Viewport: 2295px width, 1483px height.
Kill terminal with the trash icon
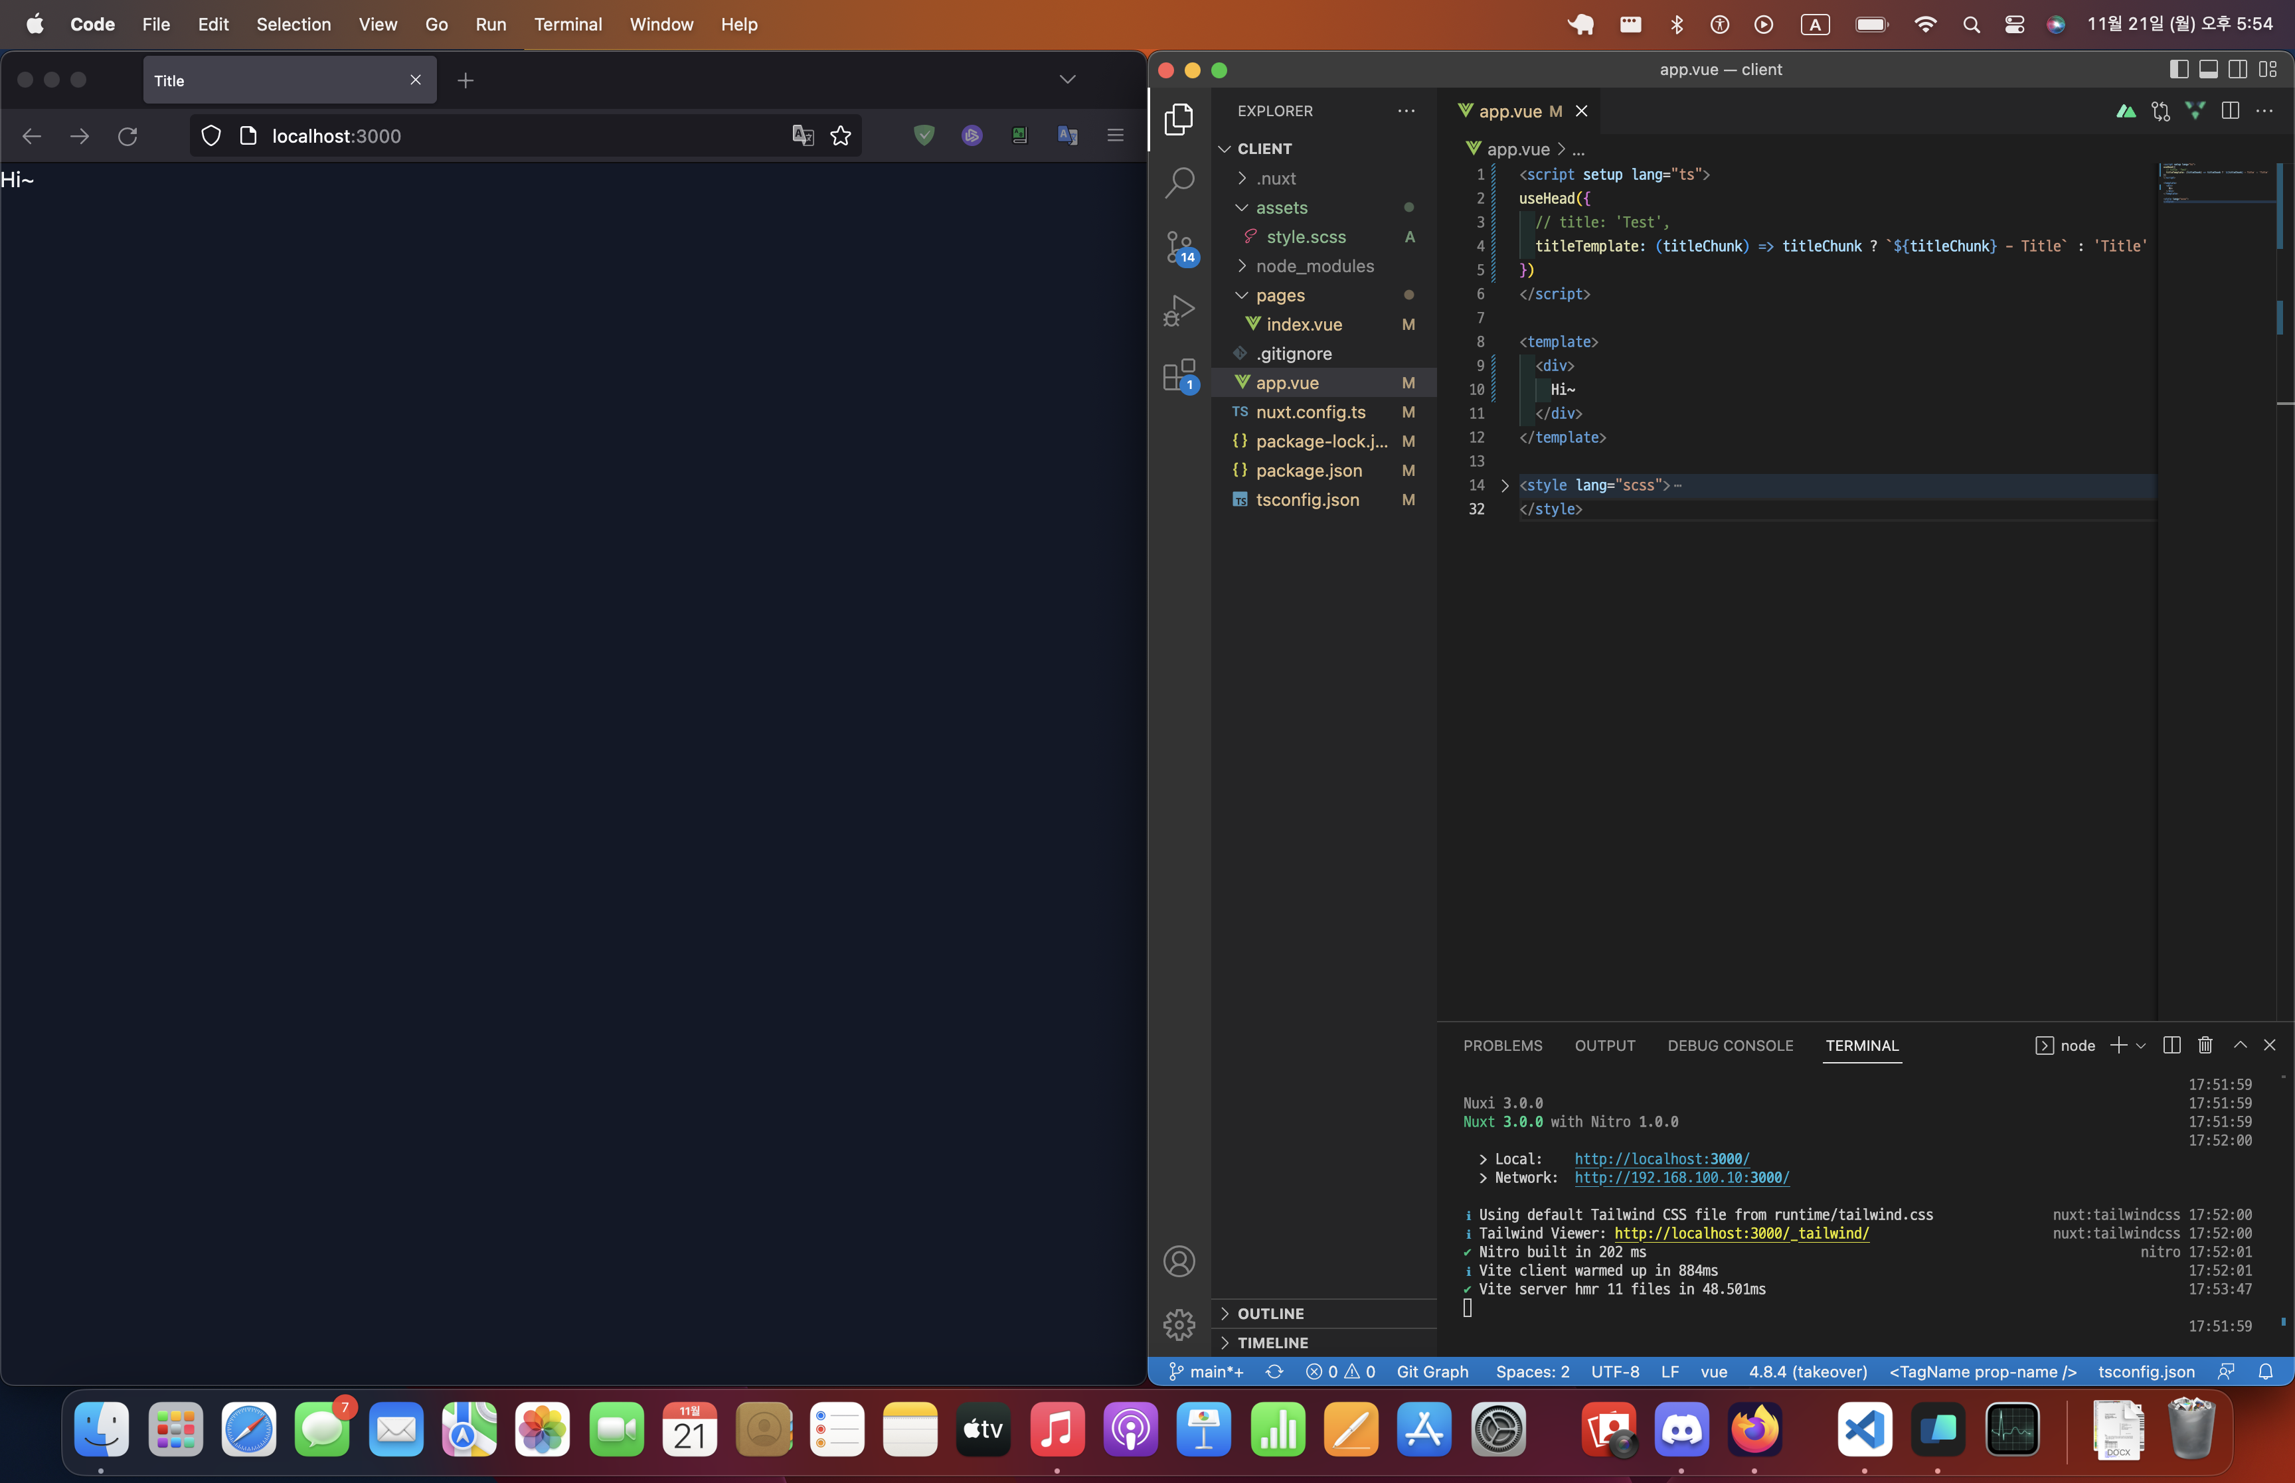(2205, 1045)
